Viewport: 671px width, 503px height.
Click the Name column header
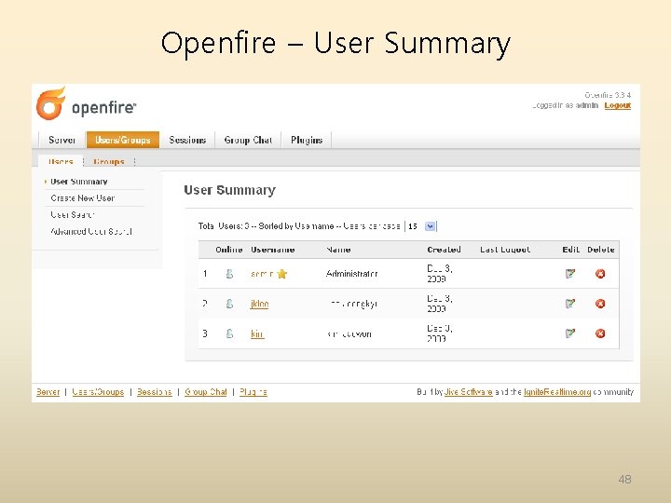[x=338, y=250]
